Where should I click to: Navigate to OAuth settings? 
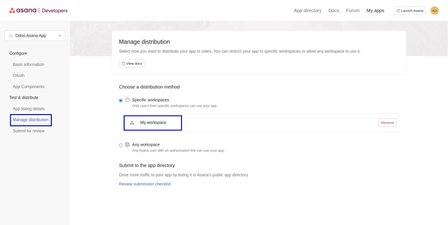click(19, 75)
